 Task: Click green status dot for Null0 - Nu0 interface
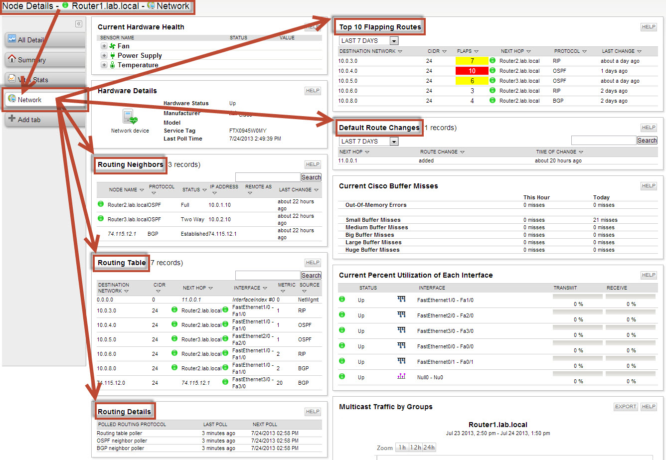[x=342, y=376]
